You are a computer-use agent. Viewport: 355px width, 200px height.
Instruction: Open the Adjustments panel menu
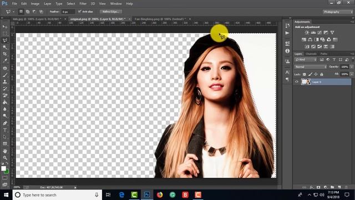pos(352,22)
